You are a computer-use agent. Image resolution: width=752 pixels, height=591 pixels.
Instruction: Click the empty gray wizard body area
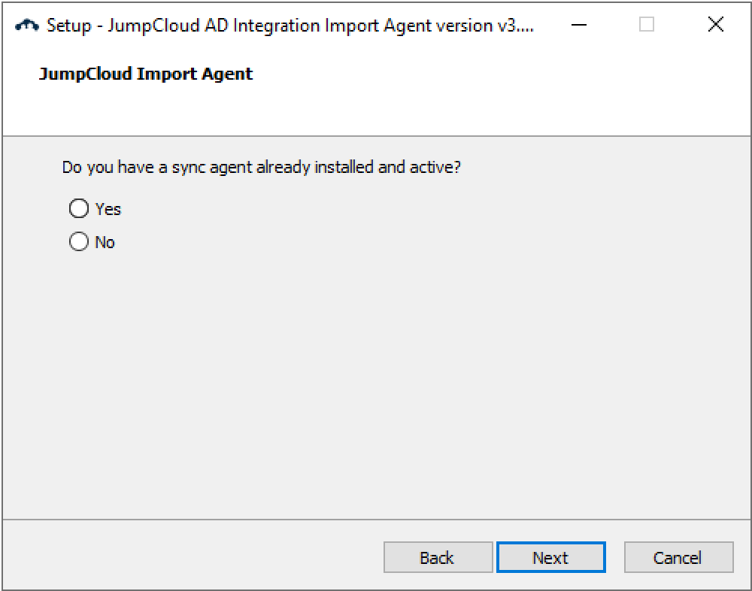click(376, 376)
